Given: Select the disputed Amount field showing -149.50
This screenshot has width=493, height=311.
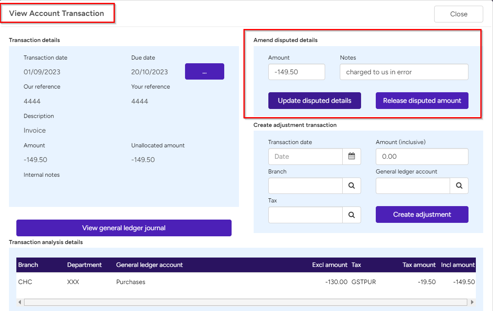Looking at the screenshot, I should (296, 72).
